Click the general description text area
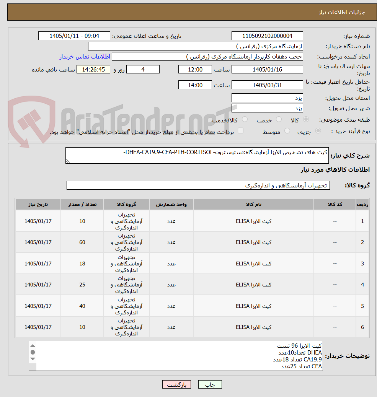377x397 pixels. point(197,155)
